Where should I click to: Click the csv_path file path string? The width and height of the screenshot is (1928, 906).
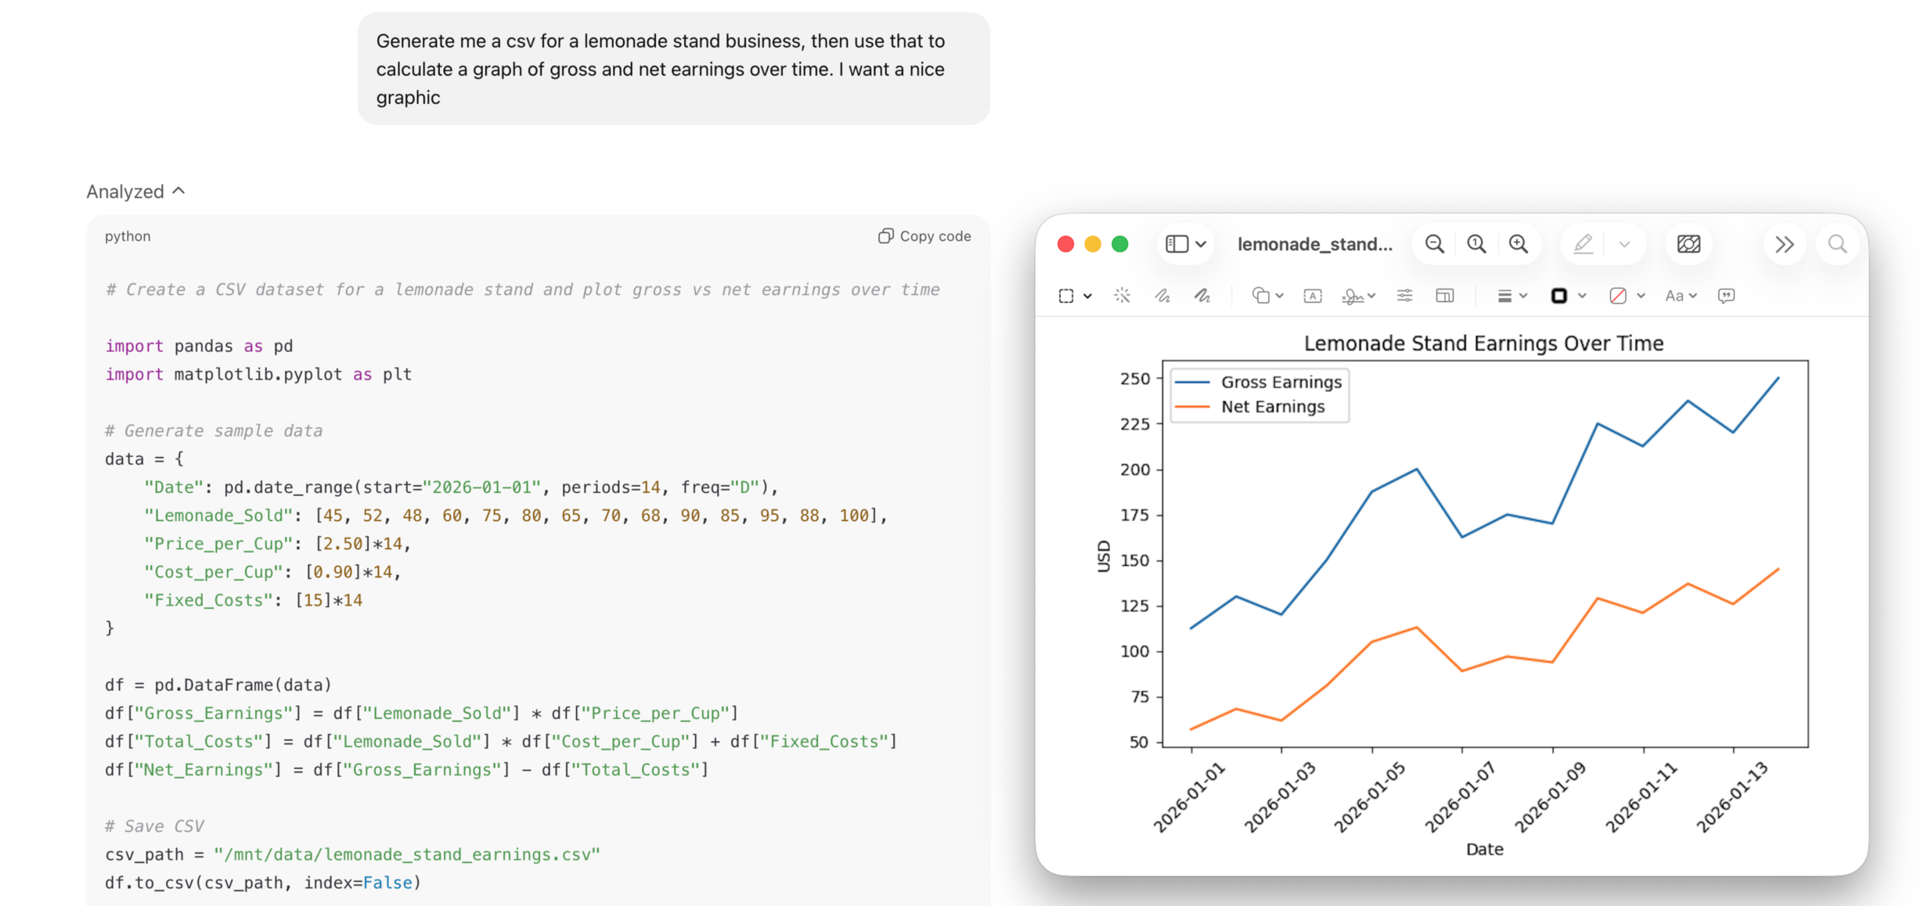coord(407,854)
